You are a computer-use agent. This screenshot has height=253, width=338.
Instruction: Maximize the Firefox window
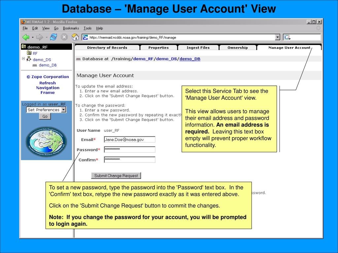314,22
